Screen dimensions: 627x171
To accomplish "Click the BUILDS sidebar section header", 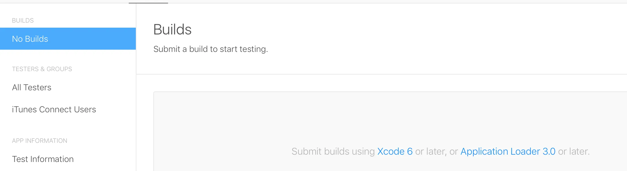I will 23,21.
